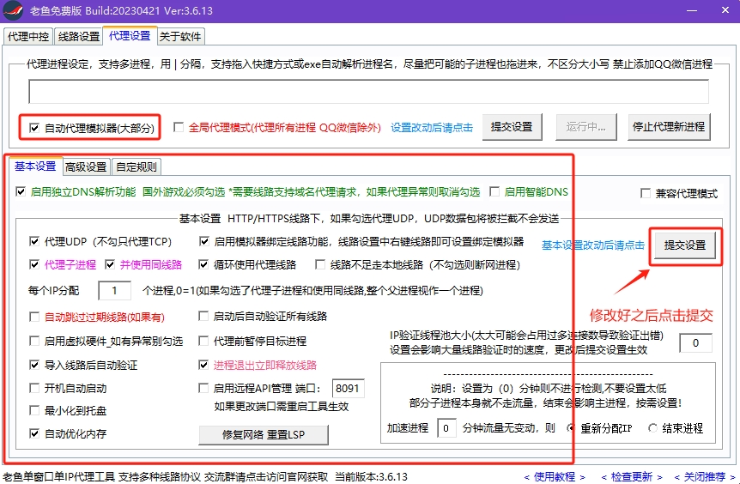Click the 运行中... button
740x484 pixels.
(585, 127)
